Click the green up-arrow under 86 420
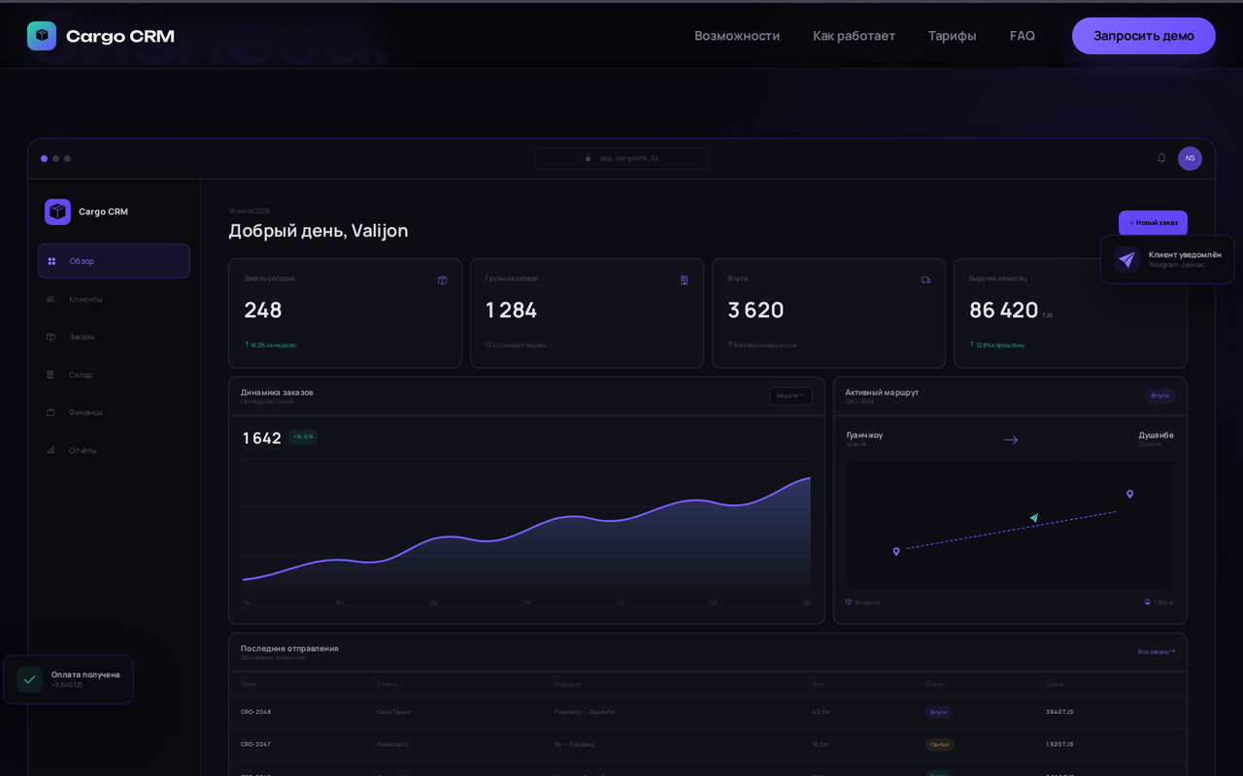The width and height of the screenshot is (1243, 776). coord(972,344)
